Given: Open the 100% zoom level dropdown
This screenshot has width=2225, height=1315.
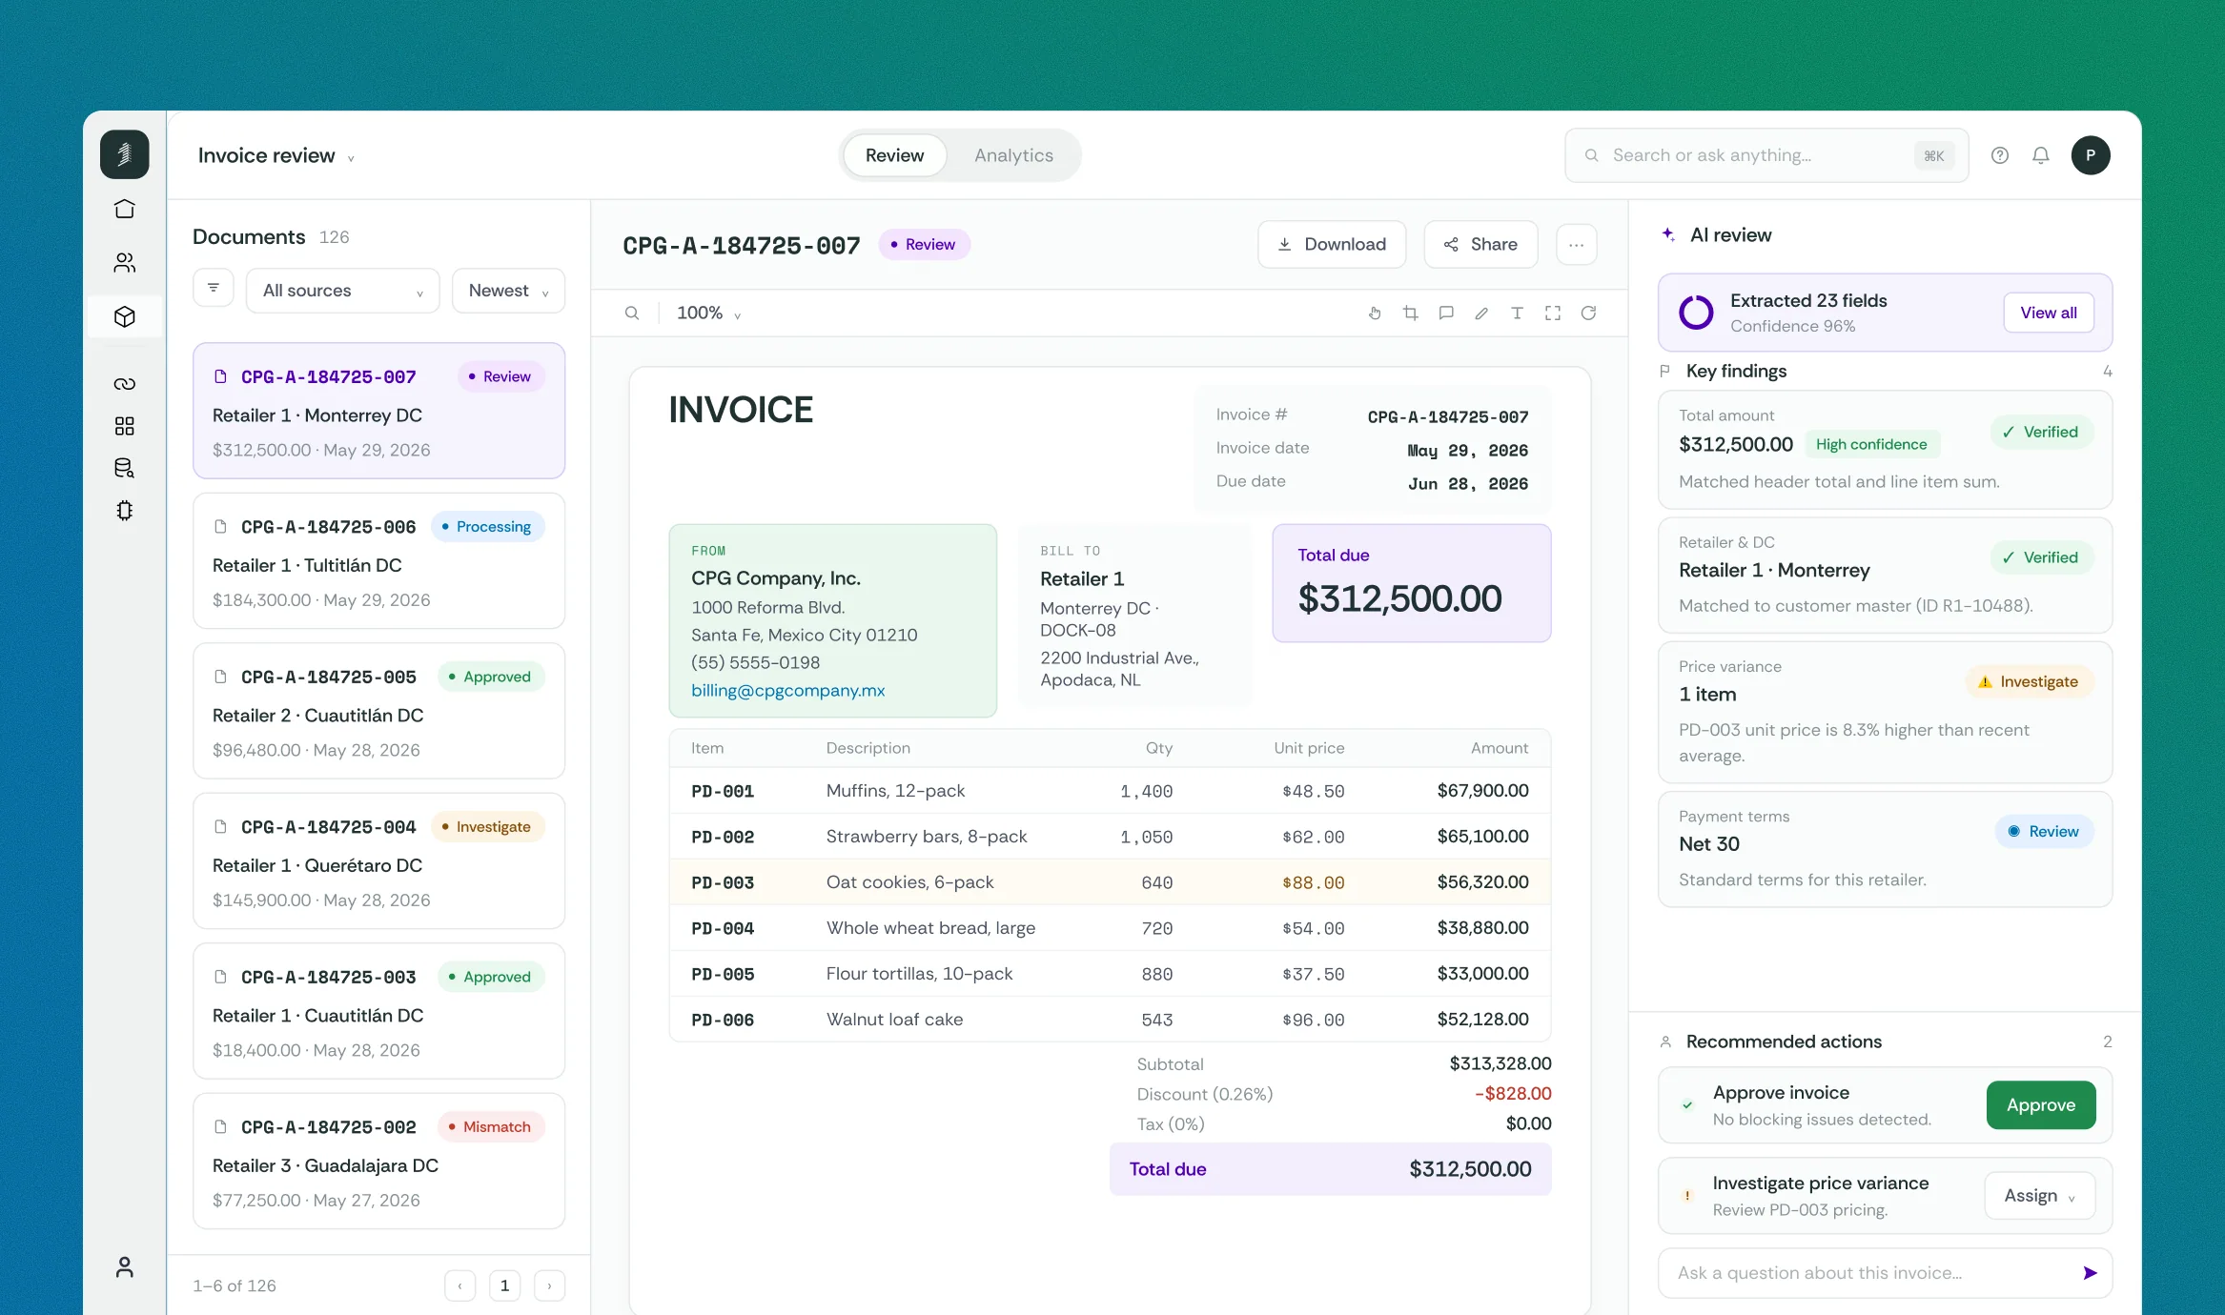Looking at the screenshot, I should pyautogui.click(x=708, y=314).
